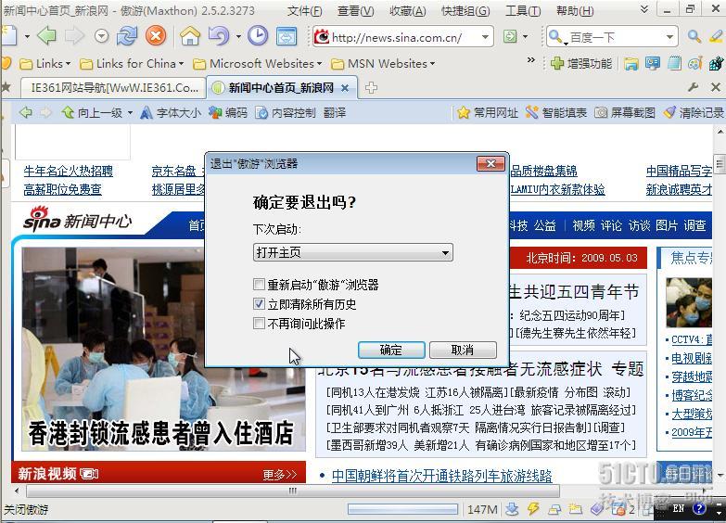The height and width of the screenshot is (523, 726).
Task: Expand Links for China favorites folder
Action: [132, 63]
